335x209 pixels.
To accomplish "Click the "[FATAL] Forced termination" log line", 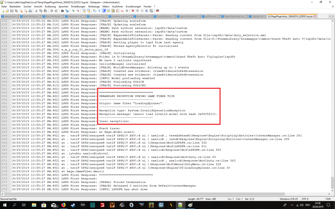I will tap(122, 182).
